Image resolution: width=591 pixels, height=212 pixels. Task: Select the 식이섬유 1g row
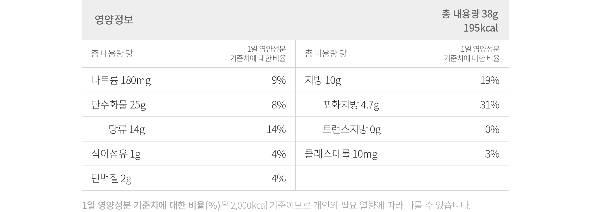coord(116,154)
